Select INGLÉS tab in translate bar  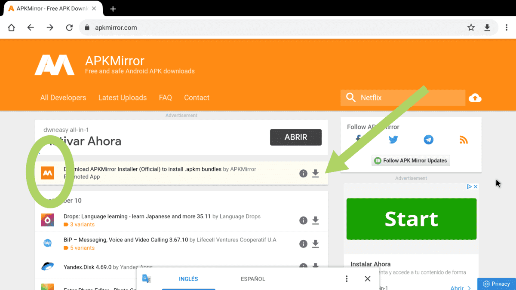coord(188,279)
